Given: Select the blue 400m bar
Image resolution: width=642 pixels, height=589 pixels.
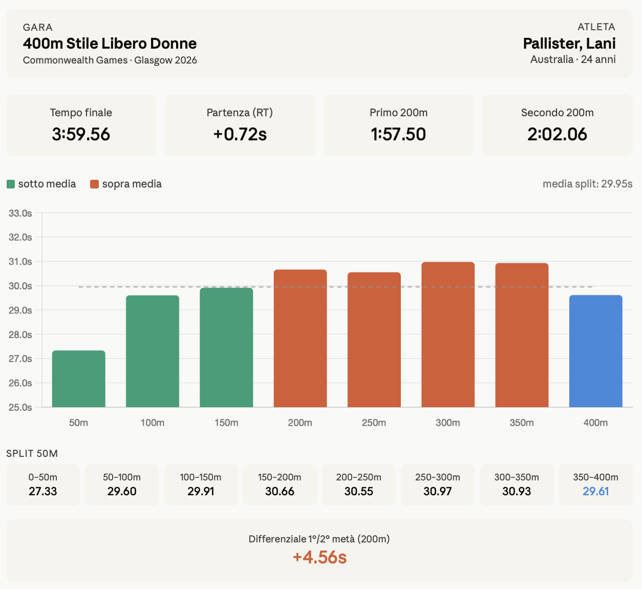Looking at the screenshot, I should (x=596, y=351).
